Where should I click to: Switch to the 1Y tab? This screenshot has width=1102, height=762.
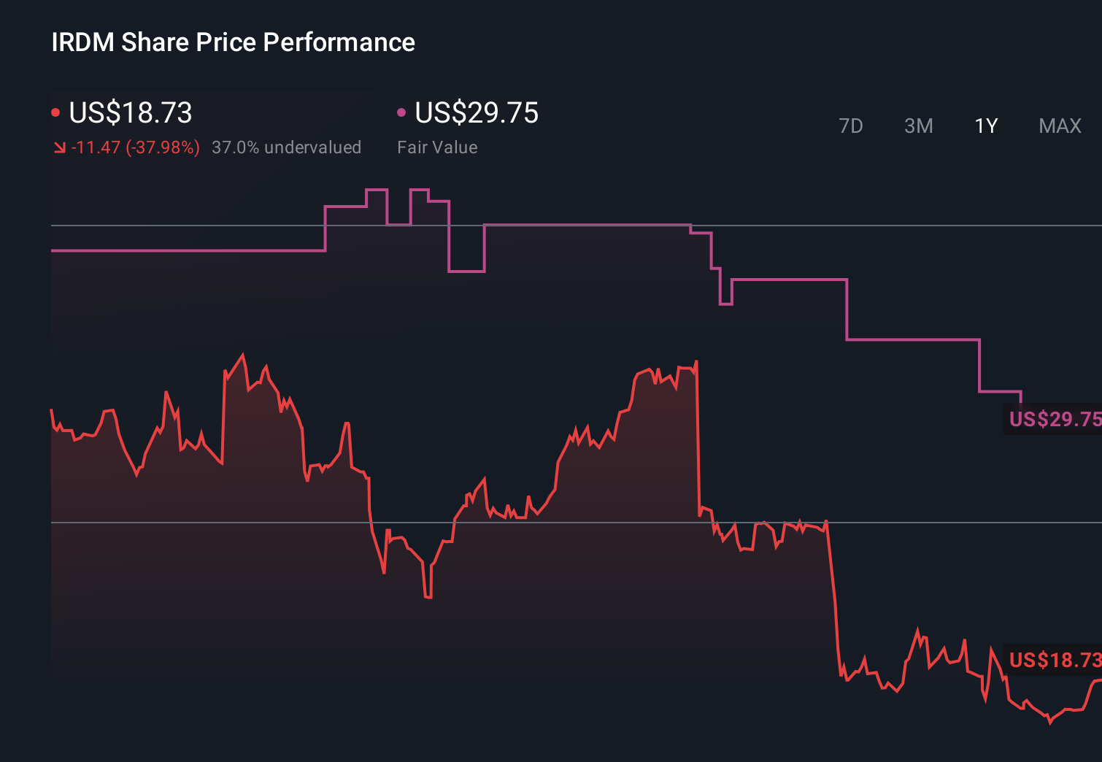986,126
